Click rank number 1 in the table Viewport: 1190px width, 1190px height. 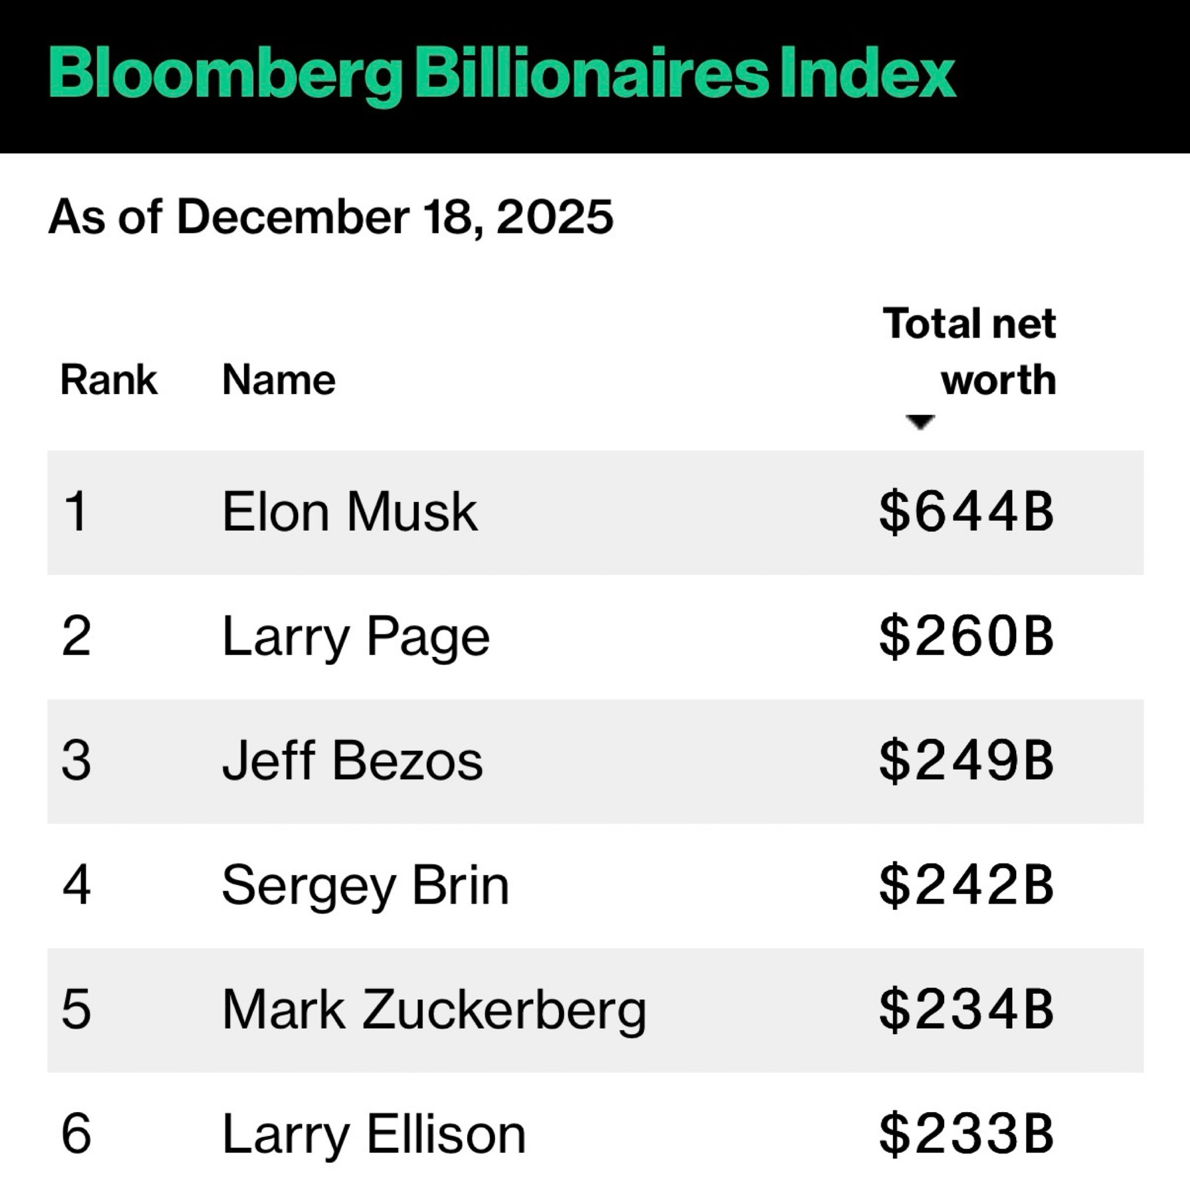tap(76, 512)
